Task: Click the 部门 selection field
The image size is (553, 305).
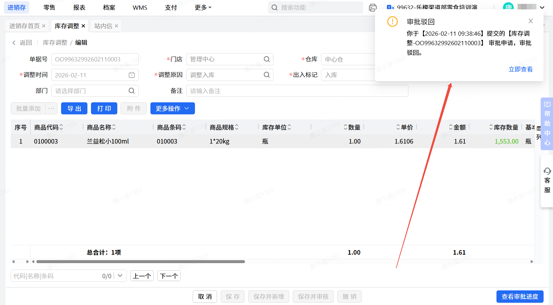Action: 95,91
